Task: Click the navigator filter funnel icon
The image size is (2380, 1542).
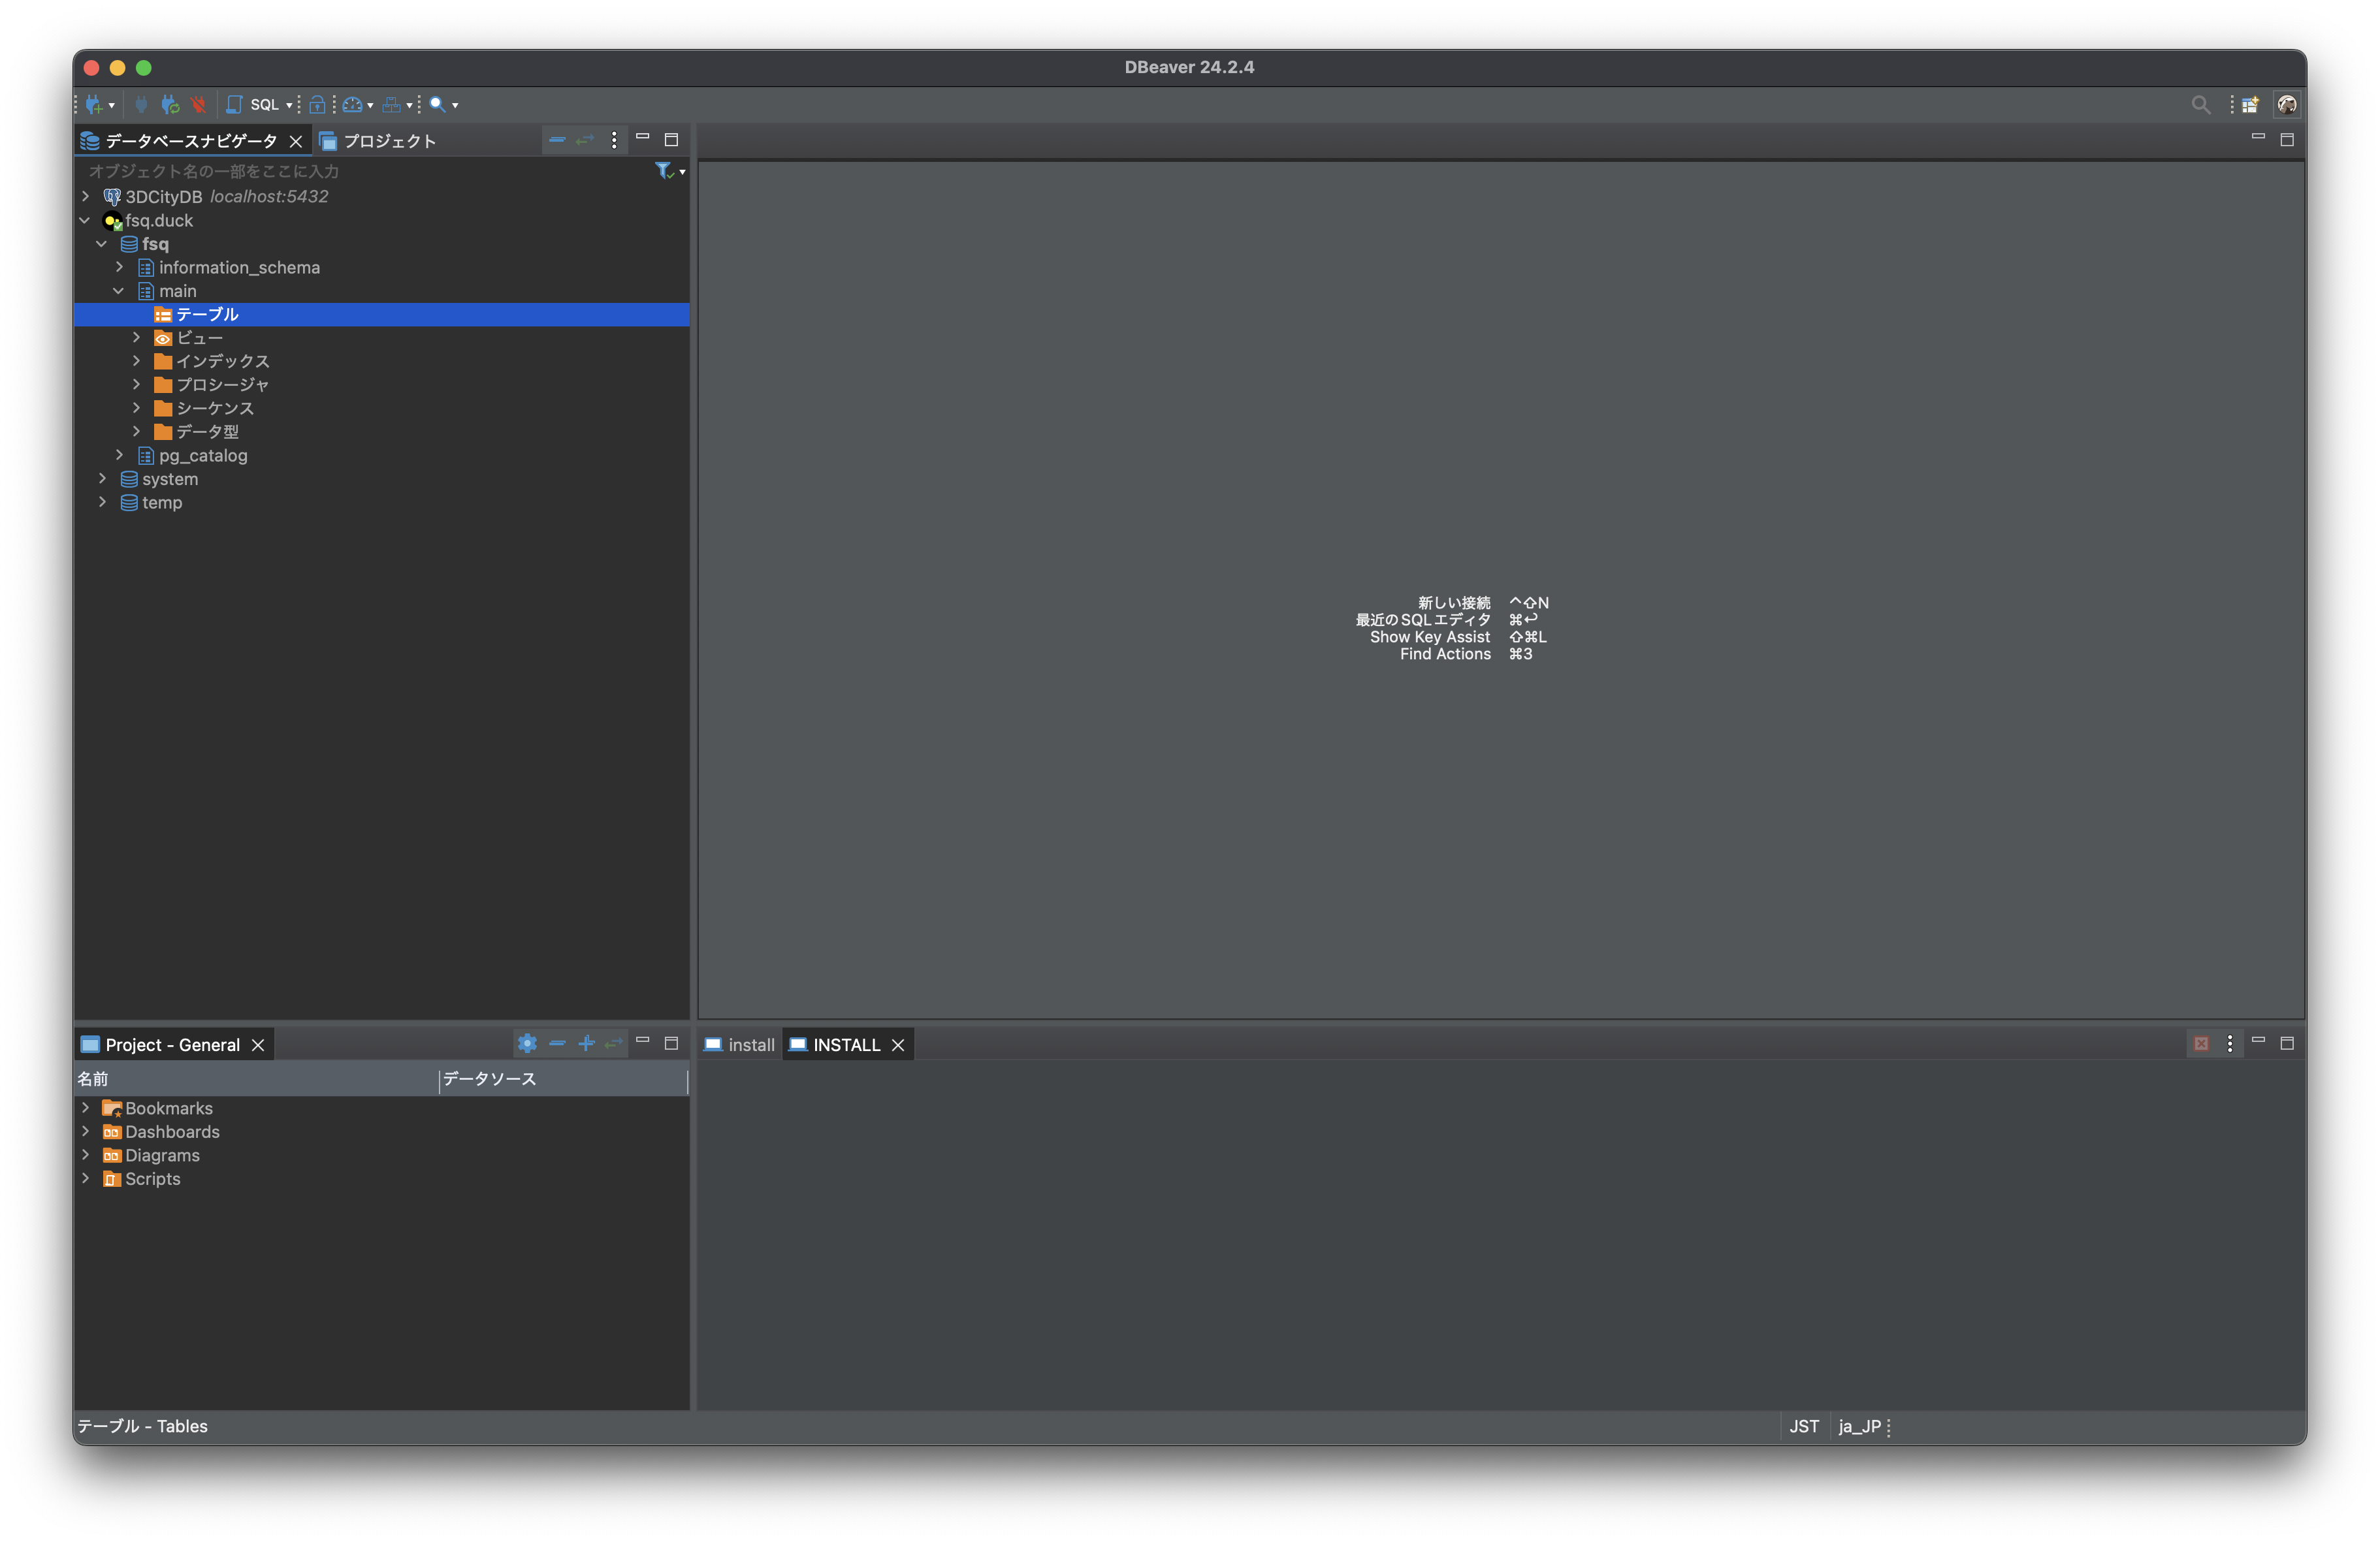Action: pos(663,171)
